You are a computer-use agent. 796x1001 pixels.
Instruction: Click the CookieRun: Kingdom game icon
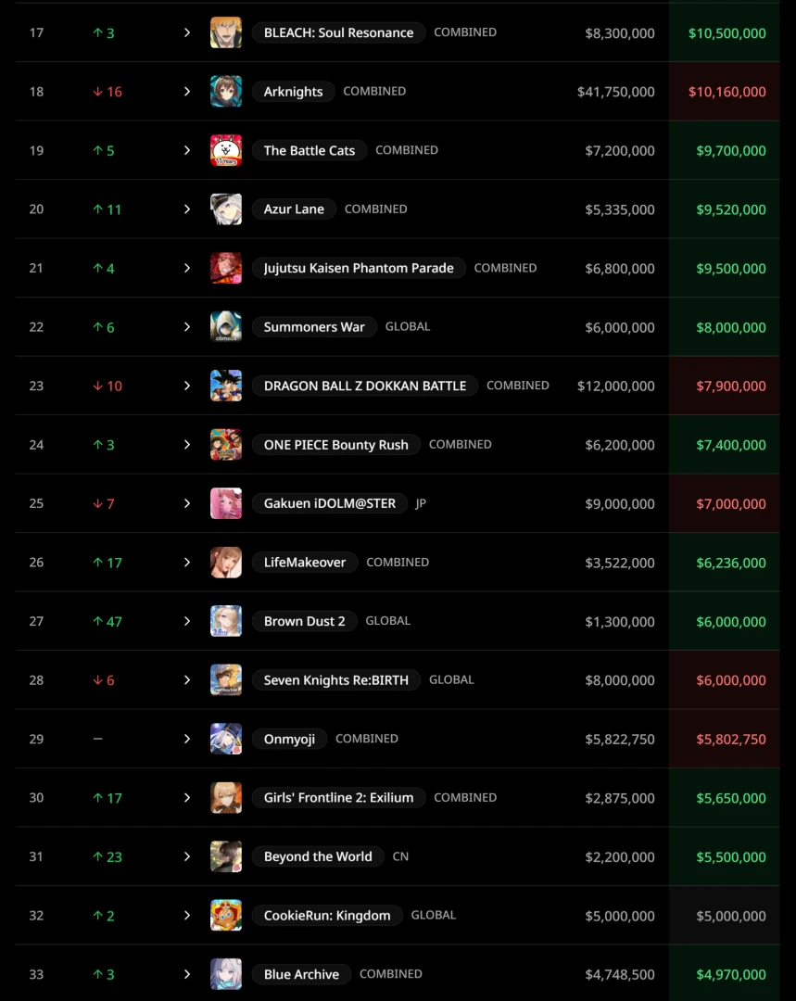pyautogui.click(x=226, y=916)
